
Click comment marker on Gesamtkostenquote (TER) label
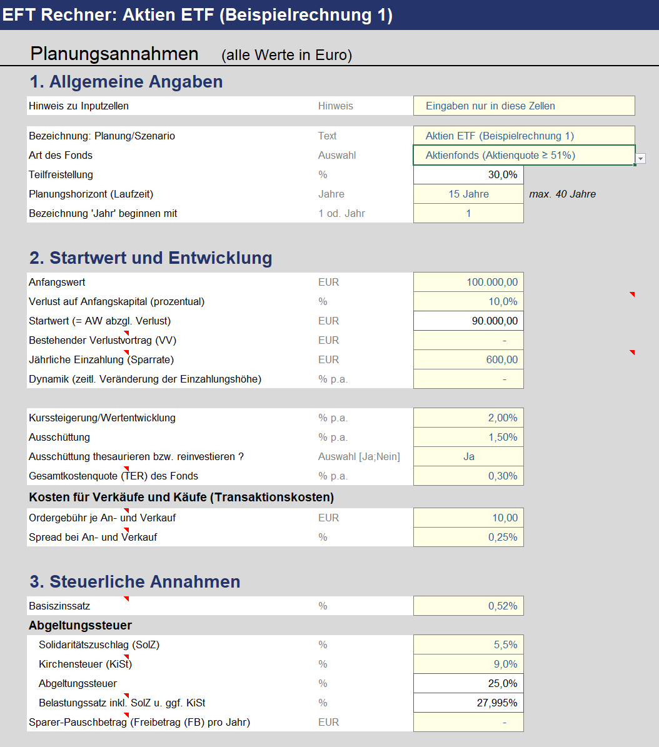click(126, 469)
